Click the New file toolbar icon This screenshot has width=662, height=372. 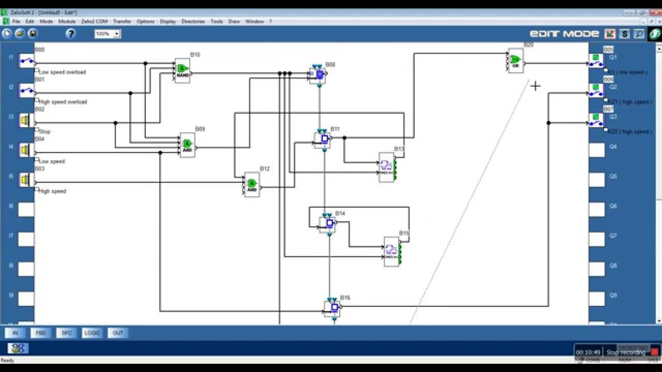[7, 34]
